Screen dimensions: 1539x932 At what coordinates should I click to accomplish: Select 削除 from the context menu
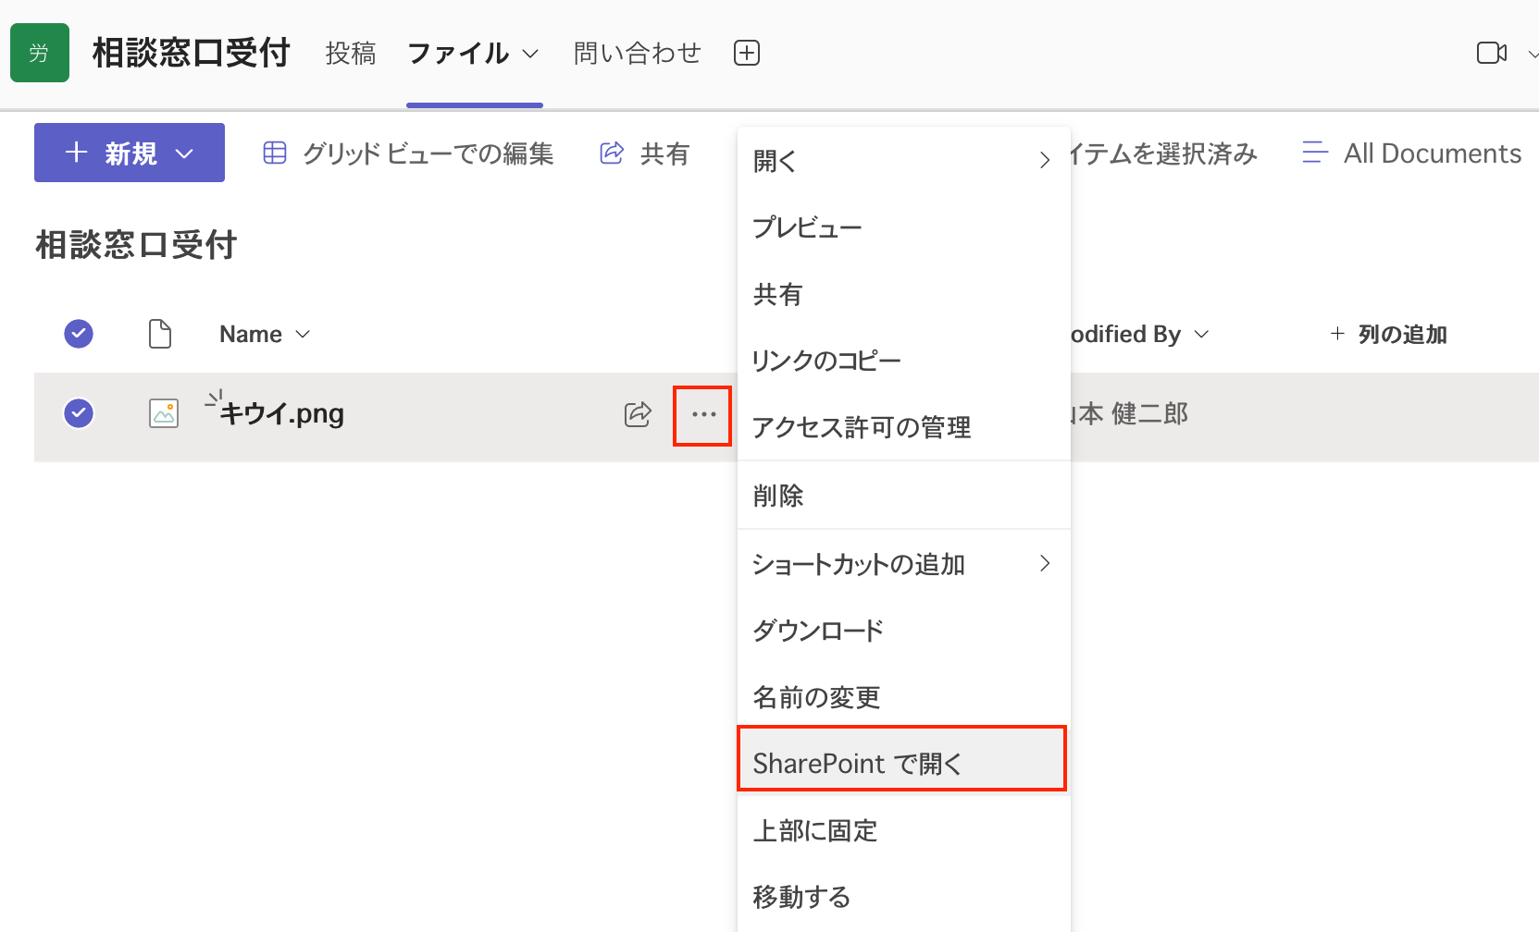pos(903,496)
